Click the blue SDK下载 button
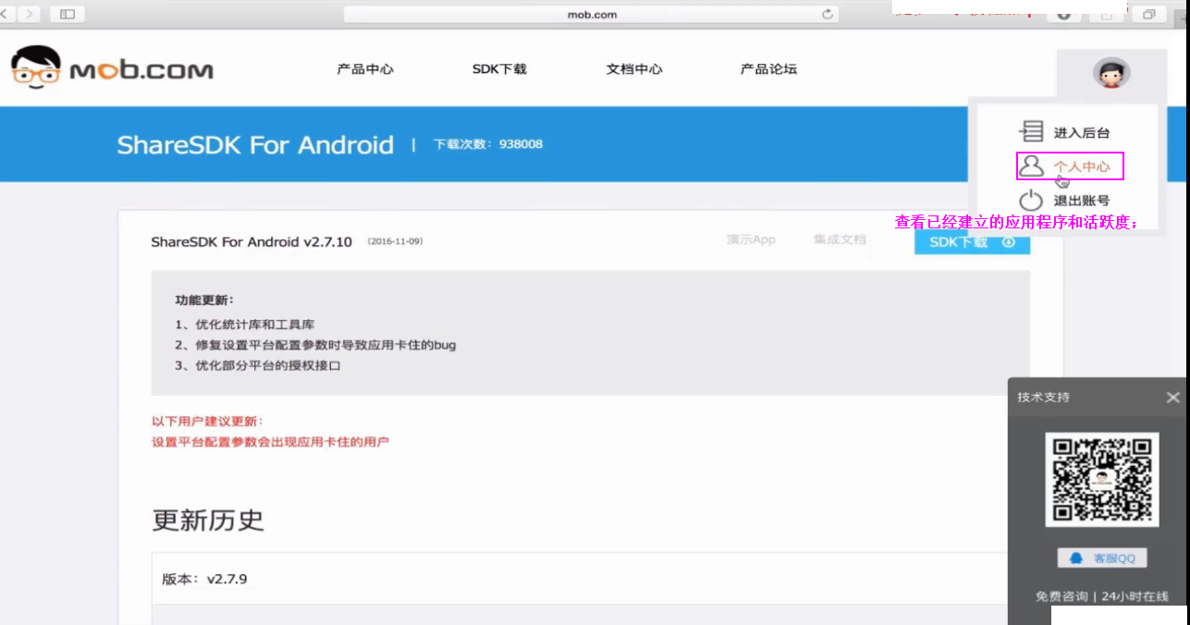This screenshot has height=625, width=1190. tap(972, 242)
